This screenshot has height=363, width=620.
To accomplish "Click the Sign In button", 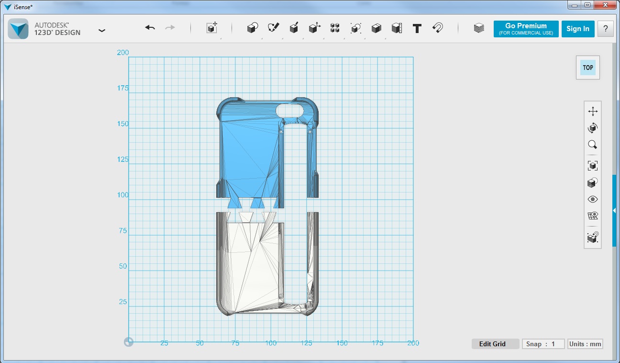I will click(x=578, y=29).
